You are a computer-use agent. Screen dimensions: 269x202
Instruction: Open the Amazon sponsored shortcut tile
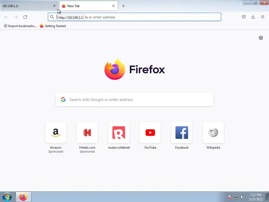(x=56, y=133)
